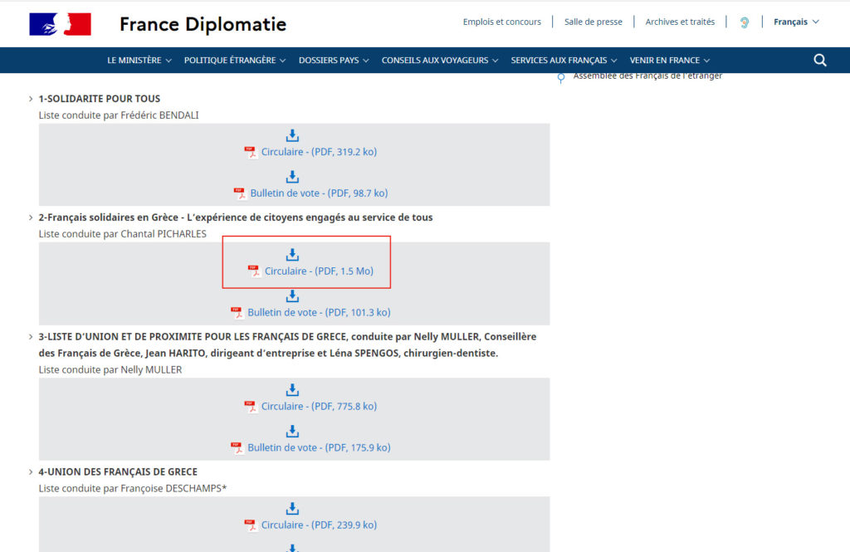Click the France Diplomatie site title

click(x=203, y=24)
